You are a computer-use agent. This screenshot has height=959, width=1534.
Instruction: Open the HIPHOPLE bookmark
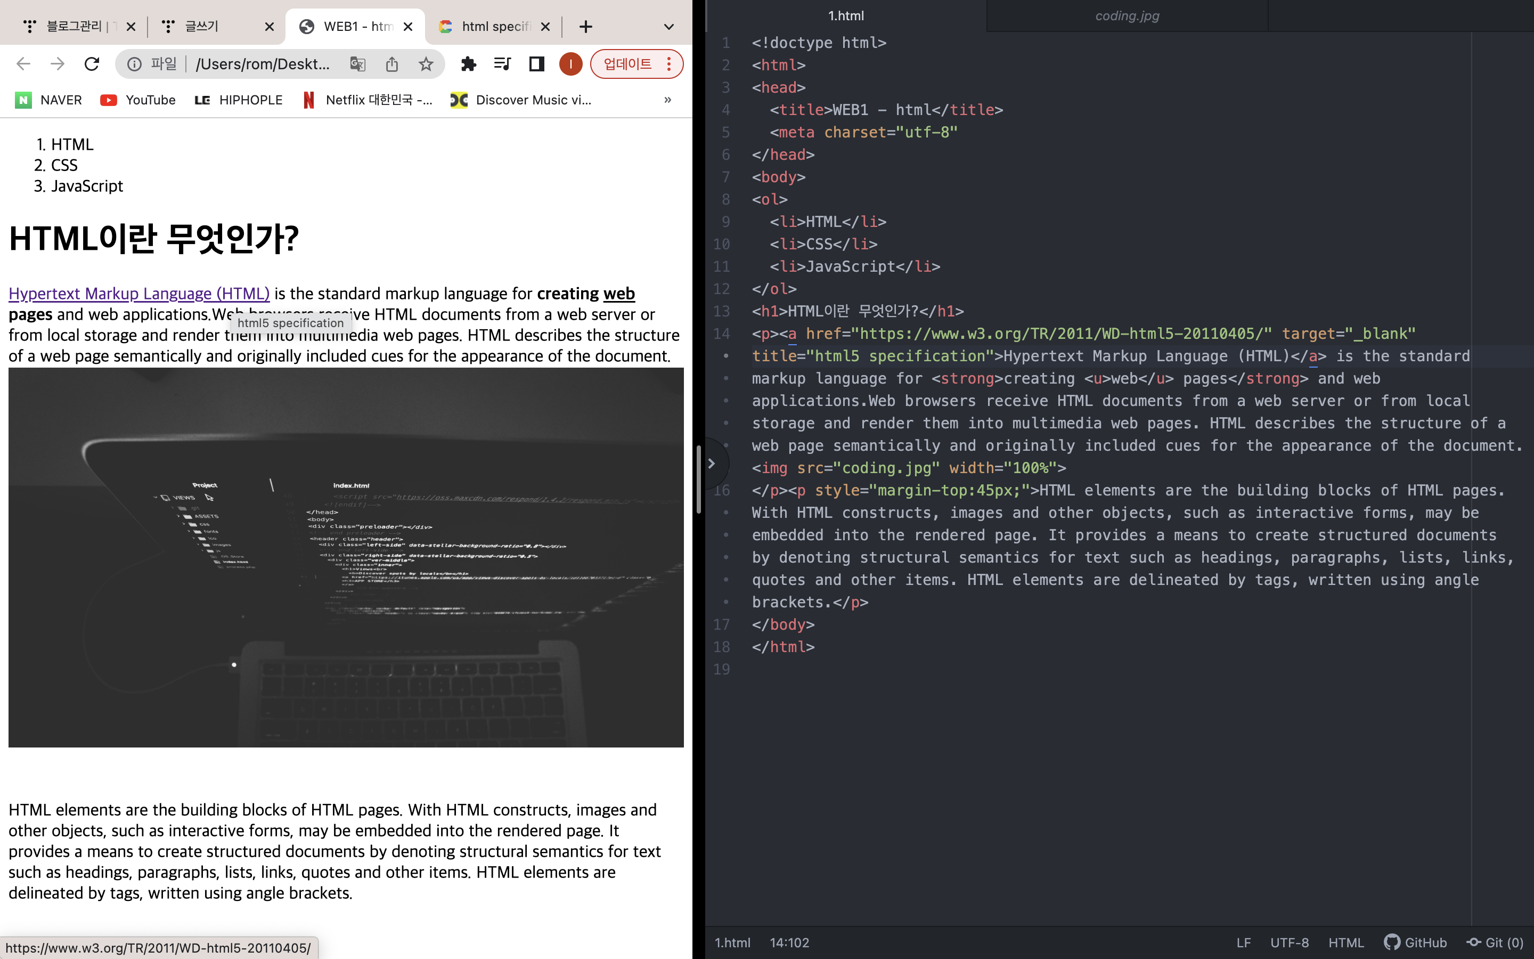[x=238, y=100]
